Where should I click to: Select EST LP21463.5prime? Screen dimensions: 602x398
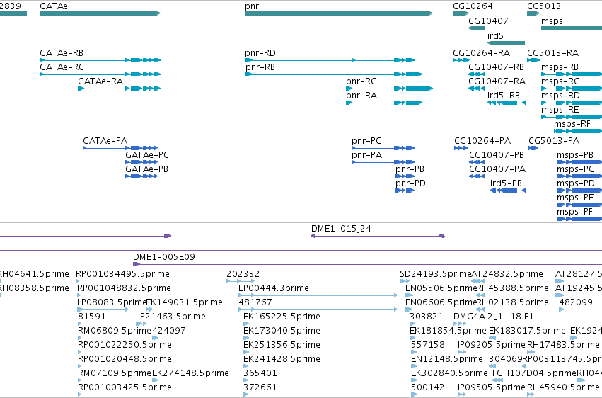click(x=170, y=317)
